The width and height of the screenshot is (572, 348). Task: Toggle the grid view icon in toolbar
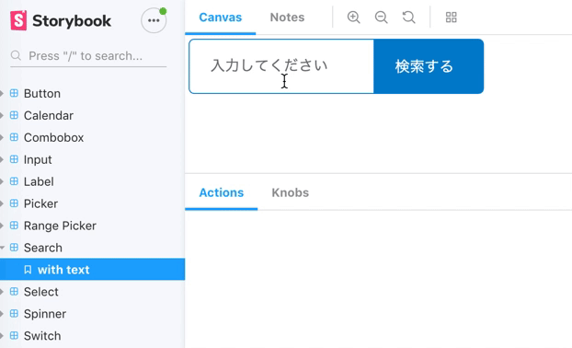click(452, 17)
